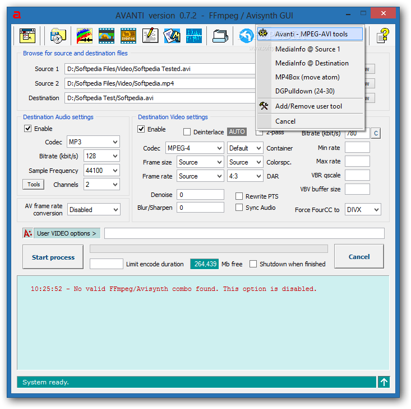
Task: Click the Start process button
Action: pos(53,257)
